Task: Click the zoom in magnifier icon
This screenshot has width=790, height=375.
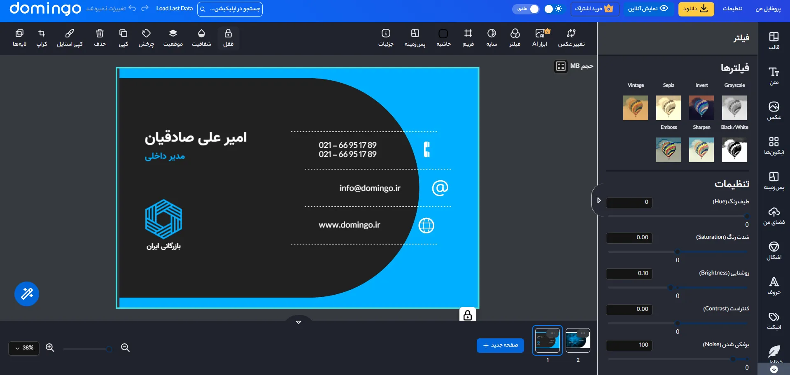Action: pos(50,348)
